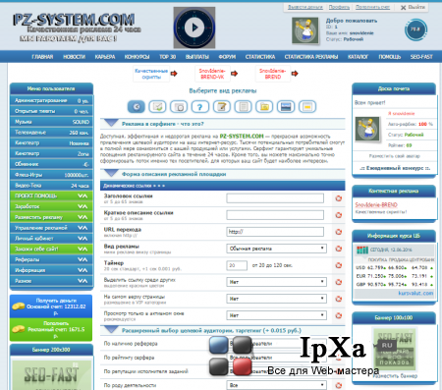Open the yellow folder ad type icon

pyautogui.click(x=264, y=107)
